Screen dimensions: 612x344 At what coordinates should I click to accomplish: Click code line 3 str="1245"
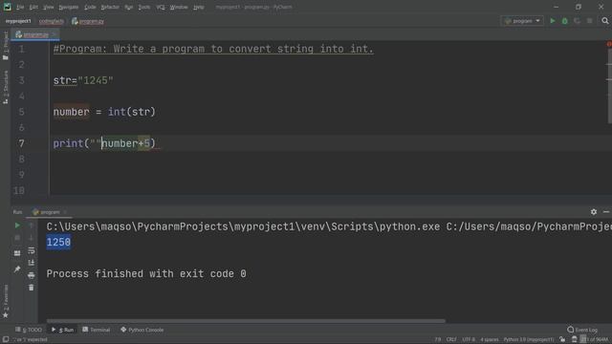83,80
